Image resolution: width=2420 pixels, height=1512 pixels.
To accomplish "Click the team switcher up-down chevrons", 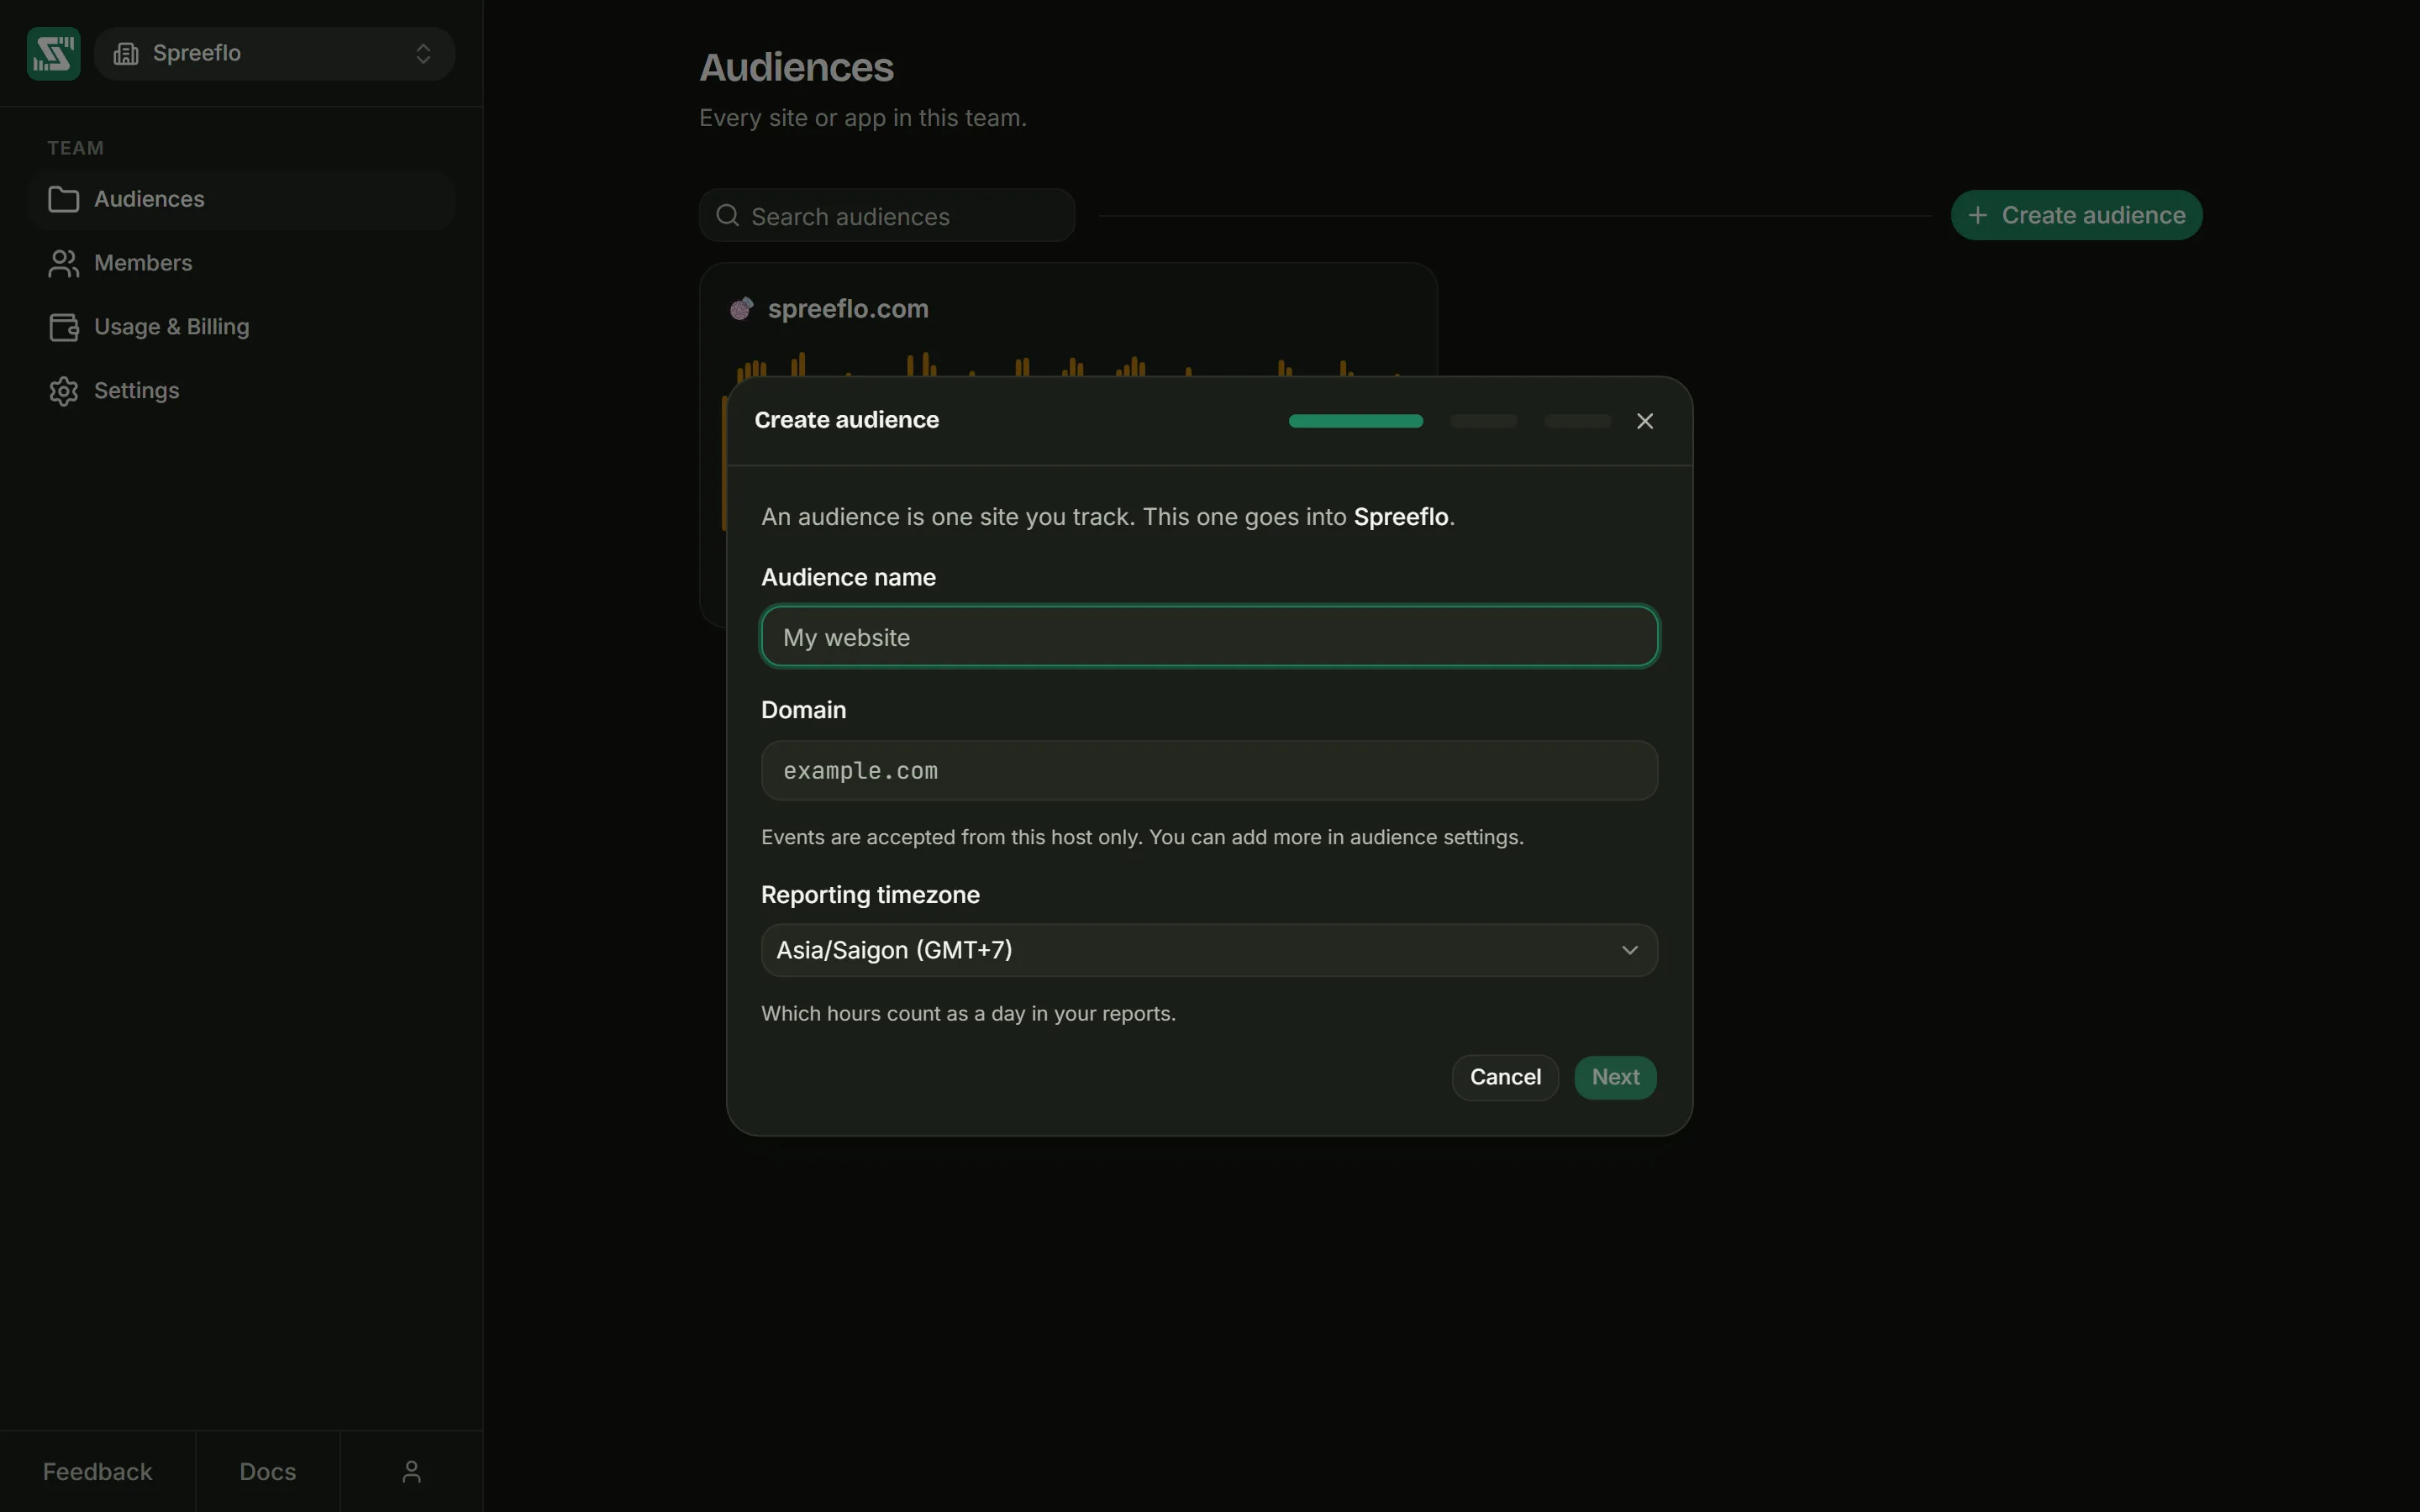I will [x=423, y=53].
